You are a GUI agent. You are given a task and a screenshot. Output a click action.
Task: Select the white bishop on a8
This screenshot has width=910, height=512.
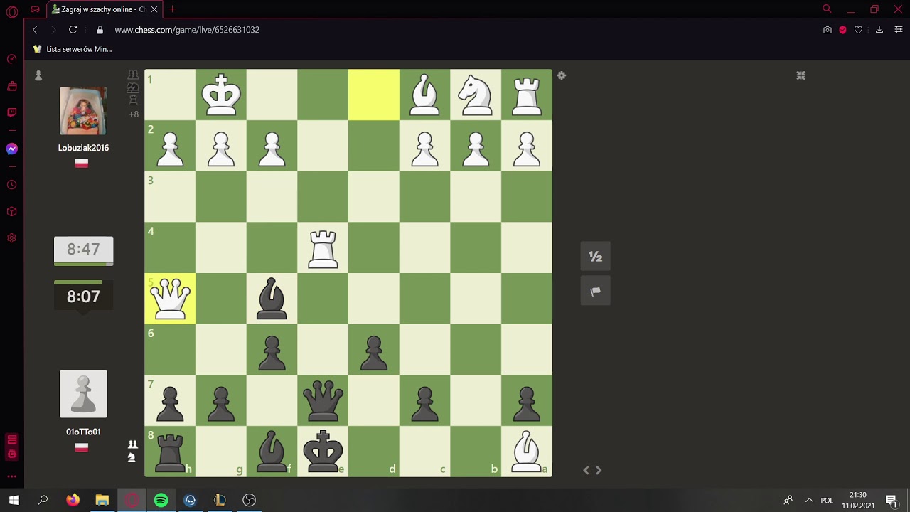527,452
